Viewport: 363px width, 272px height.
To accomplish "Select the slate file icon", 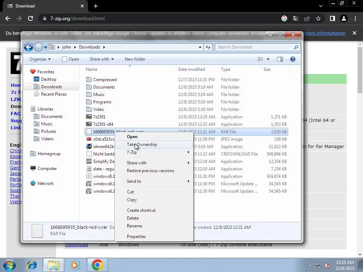I will (89, 169).
